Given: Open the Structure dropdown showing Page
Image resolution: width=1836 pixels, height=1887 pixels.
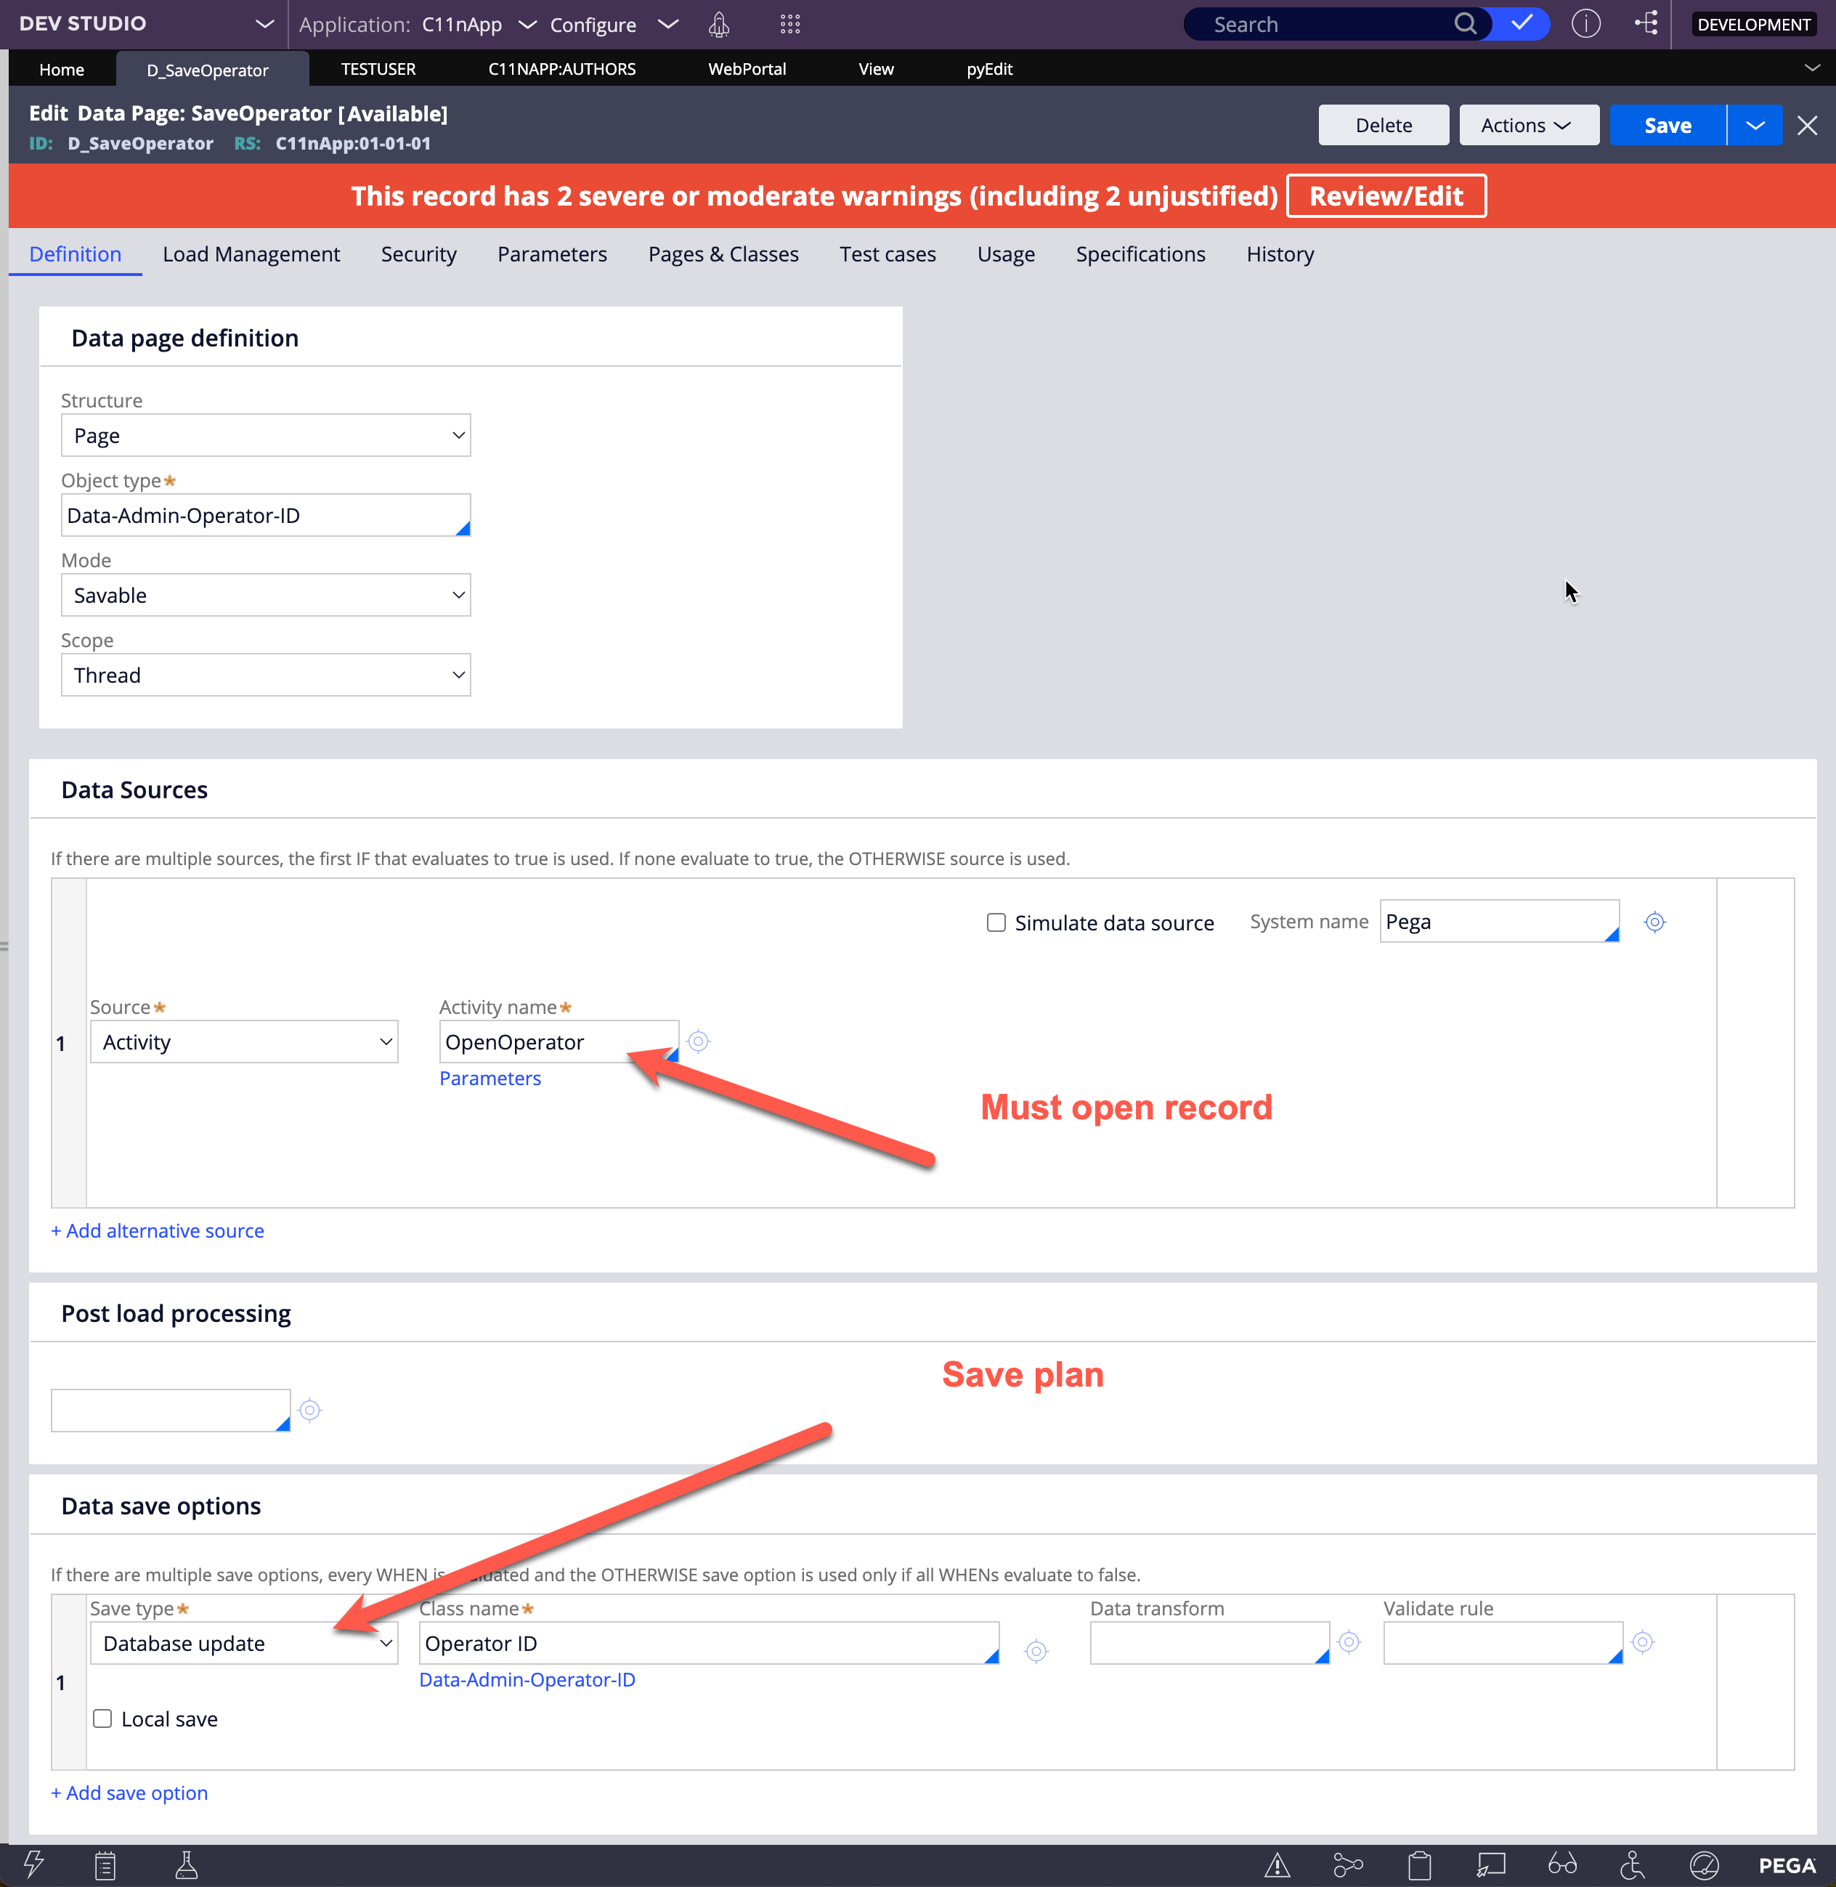Looking at the screenshot, I should point(265,435).
